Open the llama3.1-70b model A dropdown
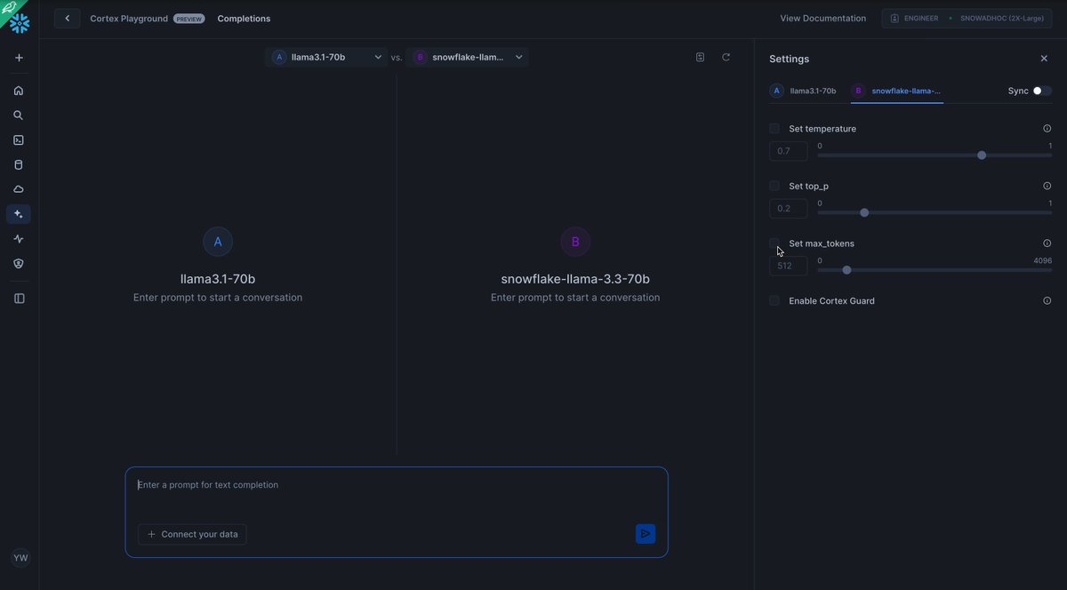The height and width of the screenshot is (590, 1067). point(327,57)
